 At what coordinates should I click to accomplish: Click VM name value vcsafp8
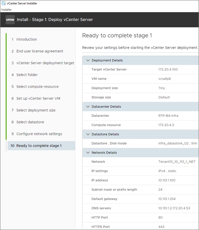point(165,79)
